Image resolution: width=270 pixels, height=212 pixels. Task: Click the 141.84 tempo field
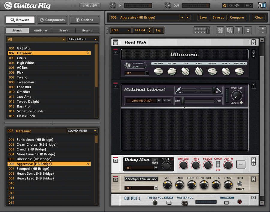click(140, 30)
